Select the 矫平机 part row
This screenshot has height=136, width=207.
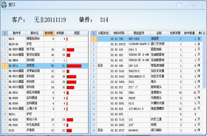point(45,50)
